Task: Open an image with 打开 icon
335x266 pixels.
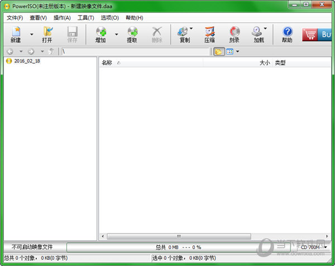Action: 47,35
